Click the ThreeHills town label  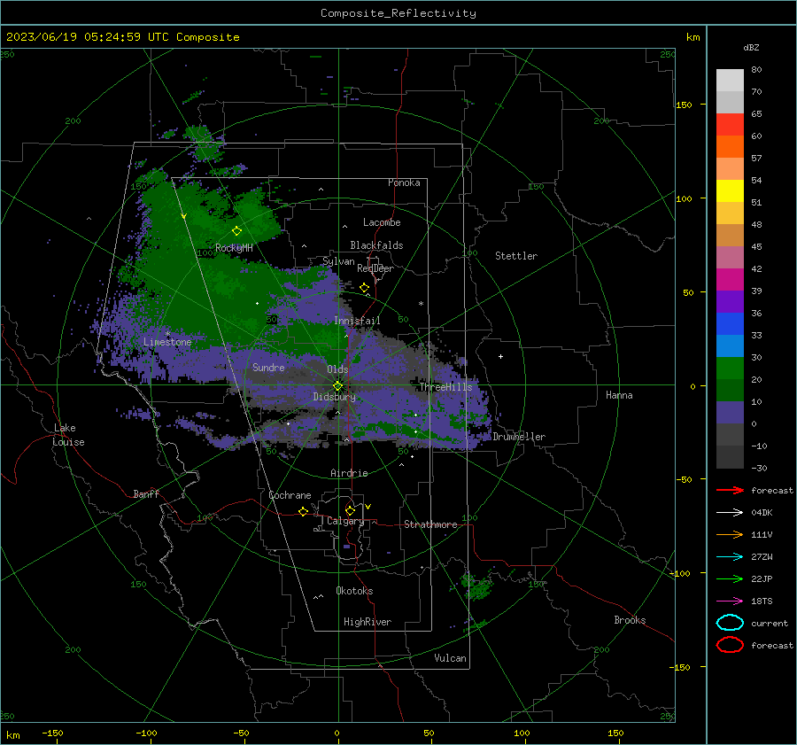[445, 387]
